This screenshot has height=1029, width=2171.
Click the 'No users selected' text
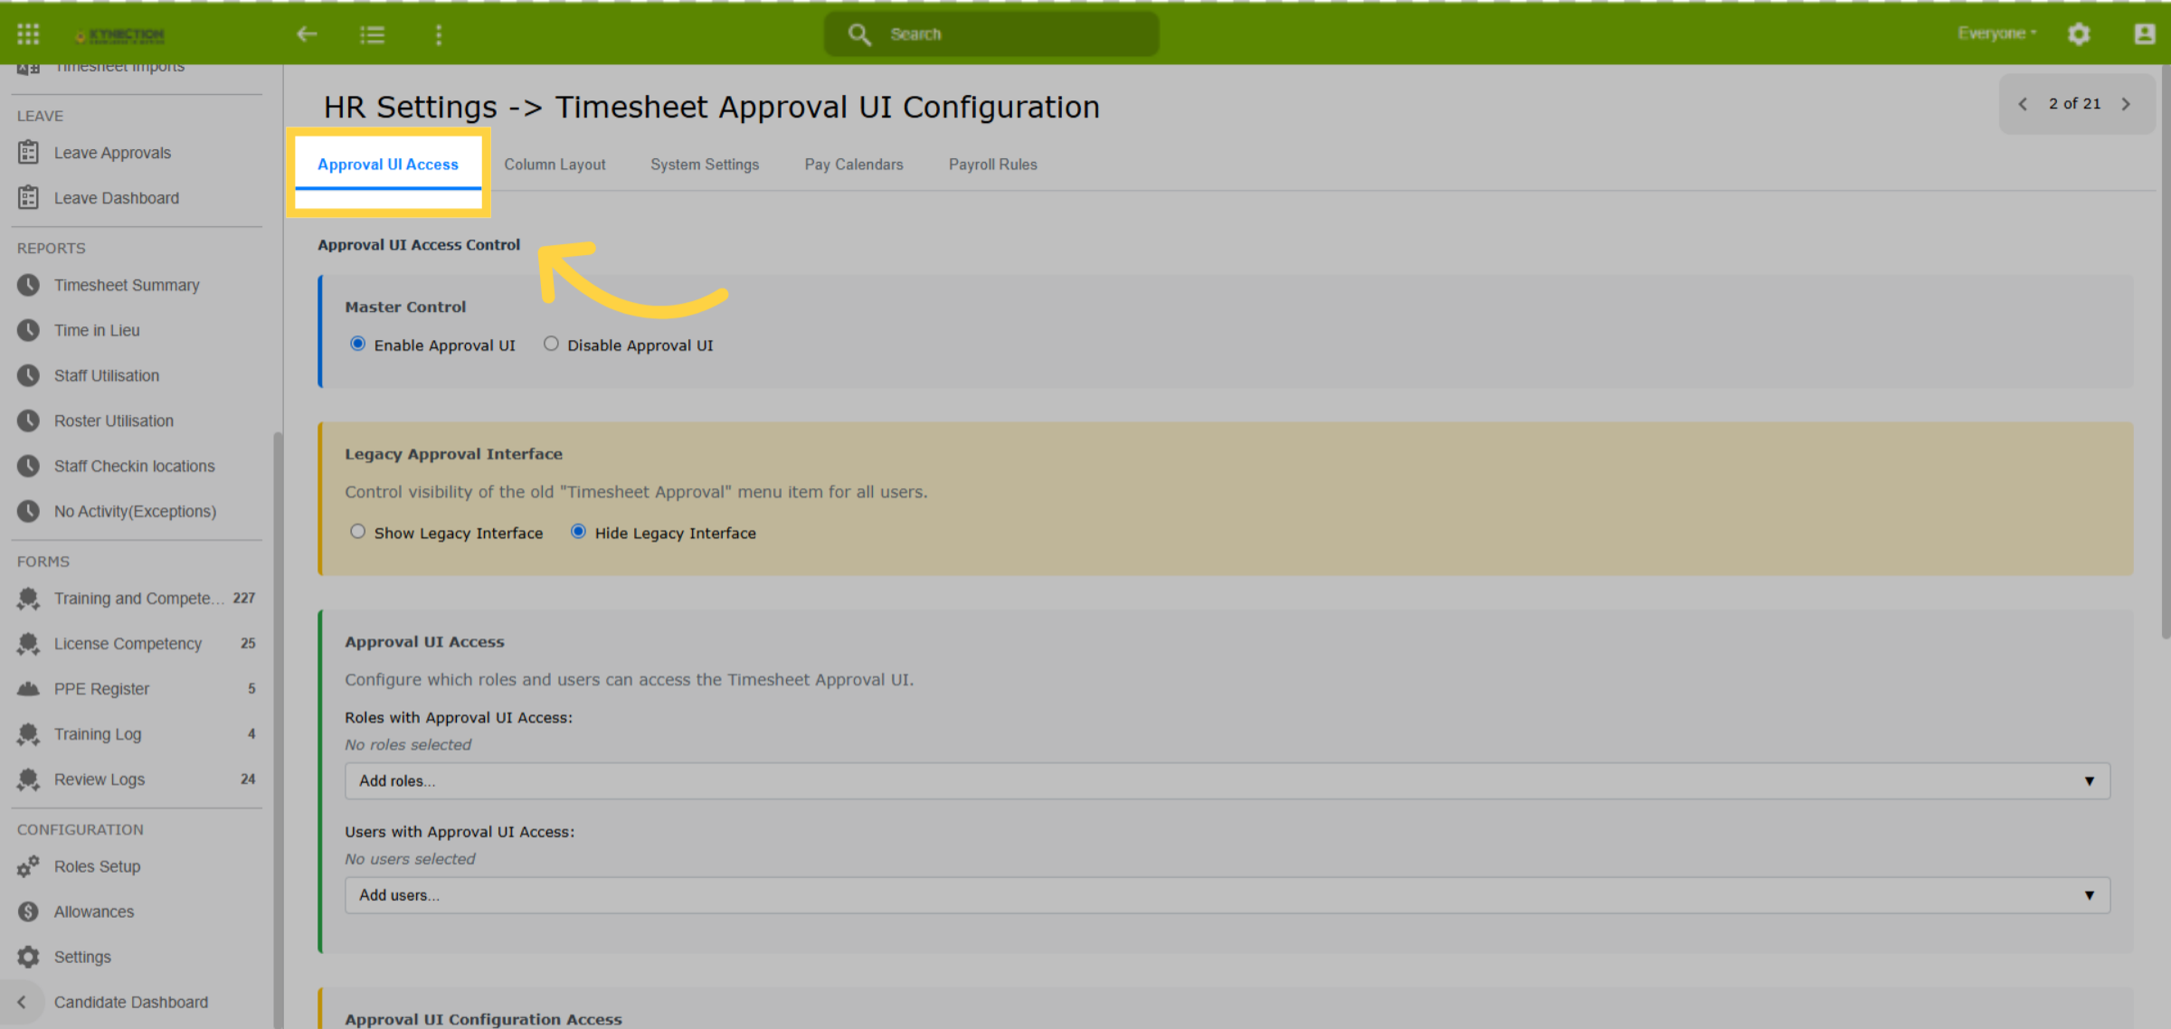coord(410,859)
